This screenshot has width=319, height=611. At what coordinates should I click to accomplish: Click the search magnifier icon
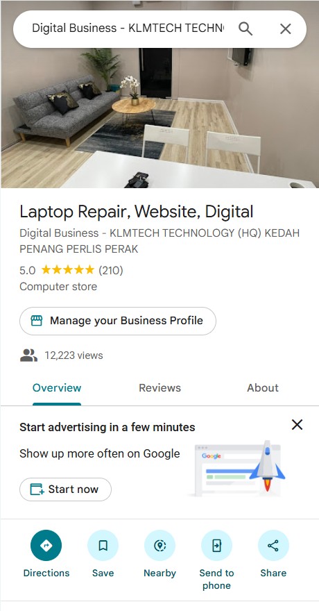click(245, 29)
